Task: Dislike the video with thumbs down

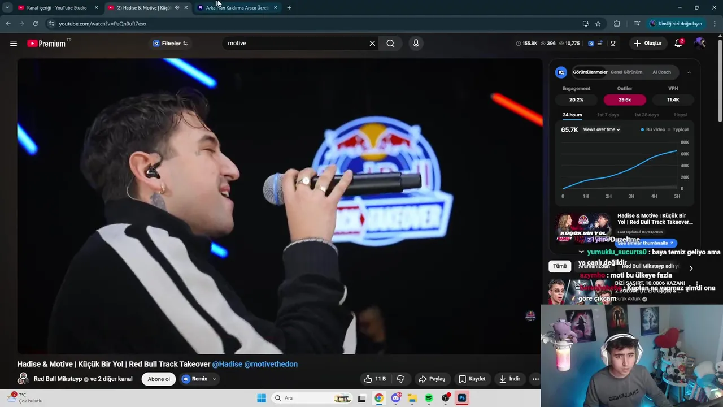Action: pyautogui.click(x=401, y=379)
